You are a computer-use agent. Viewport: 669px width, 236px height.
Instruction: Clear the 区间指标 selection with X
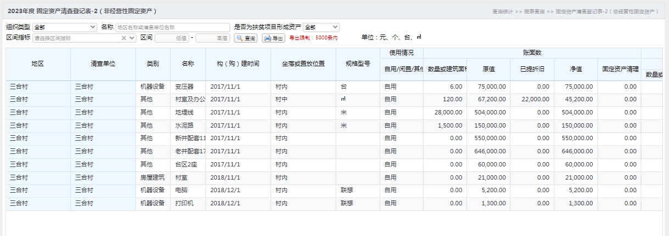coord(124,38)
